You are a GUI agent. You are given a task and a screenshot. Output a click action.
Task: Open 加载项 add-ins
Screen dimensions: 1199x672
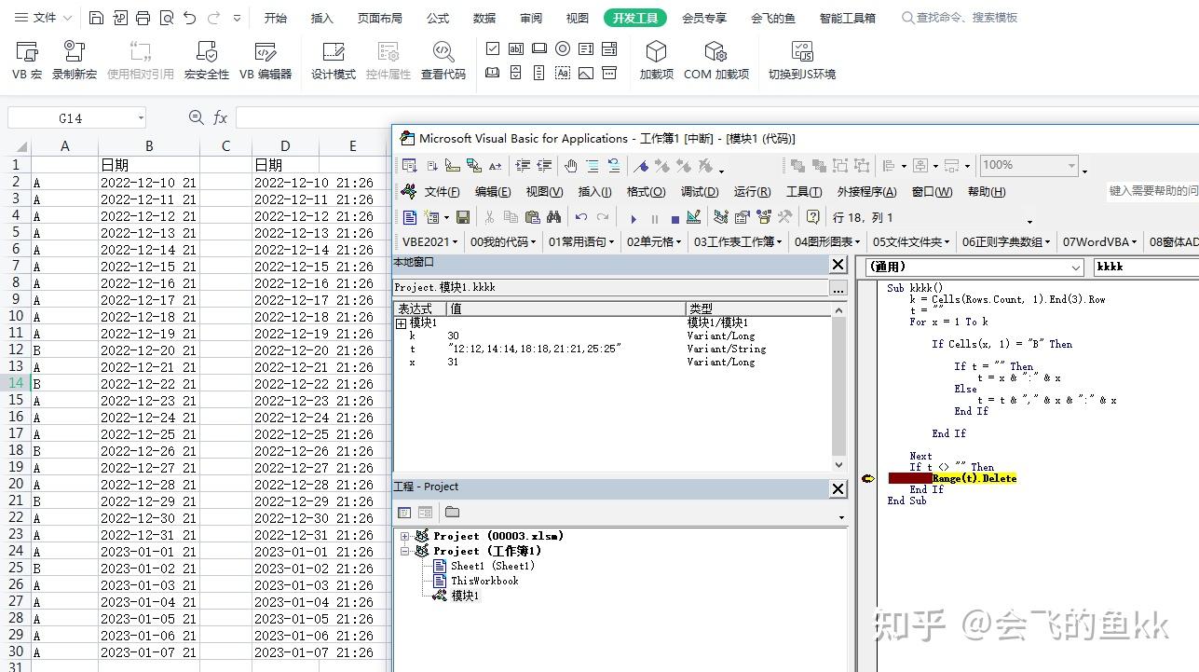[x=656, y=60]
